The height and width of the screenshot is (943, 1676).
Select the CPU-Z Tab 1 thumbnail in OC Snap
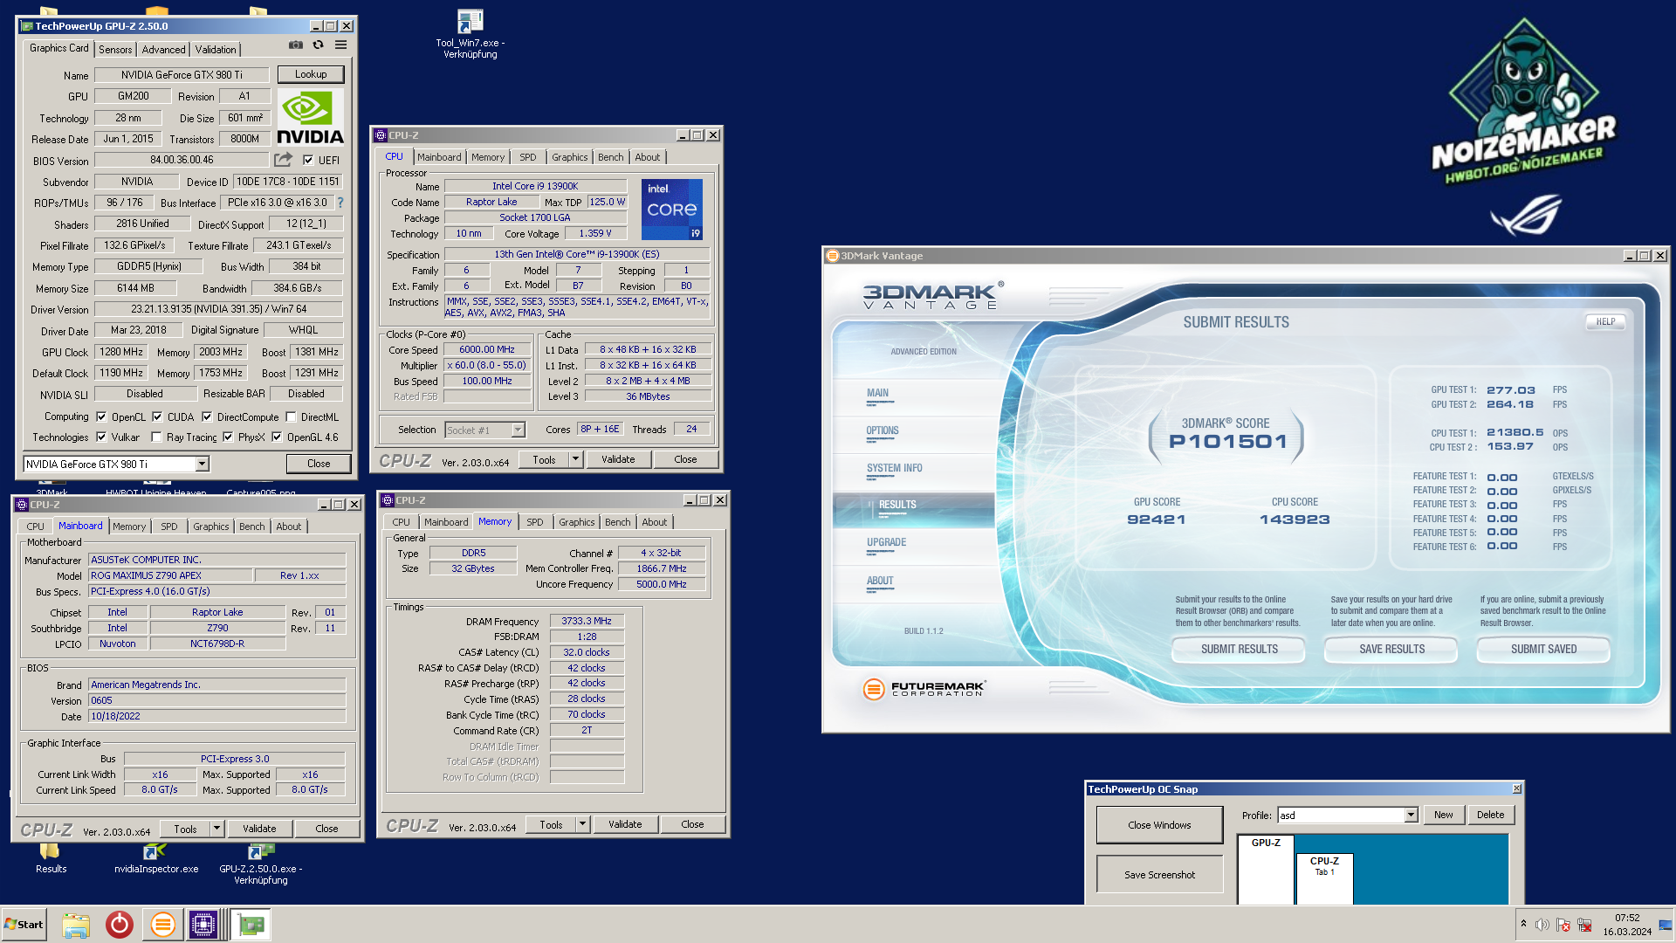[1324, 878]
